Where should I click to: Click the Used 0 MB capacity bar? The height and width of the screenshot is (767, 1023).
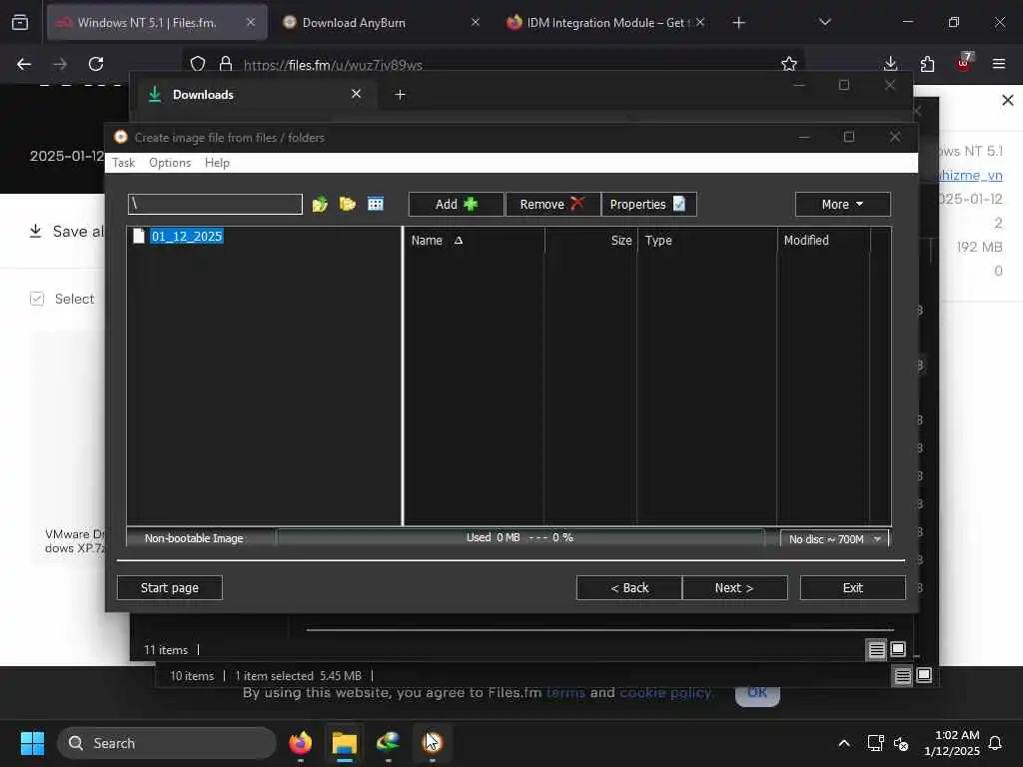[519, 538]
